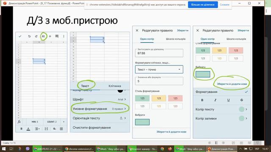Close the rule panel with Форматування section
The height and width of the screenshot is (152, 271).
click(198, 30)
